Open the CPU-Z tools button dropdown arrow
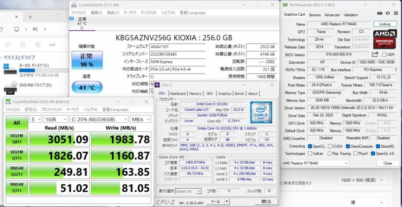 [226, 202]
